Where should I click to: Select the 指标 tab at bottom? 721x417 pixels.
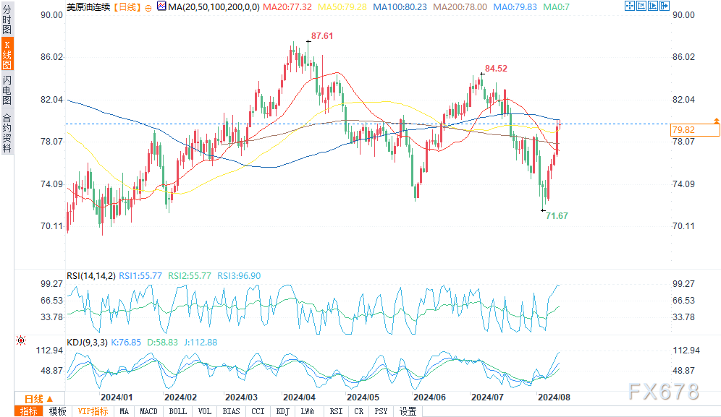coord(28,411)
